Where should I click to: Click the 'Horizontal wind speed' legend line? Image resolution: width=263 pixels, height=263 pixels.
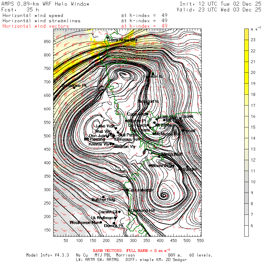pos(33,15)
